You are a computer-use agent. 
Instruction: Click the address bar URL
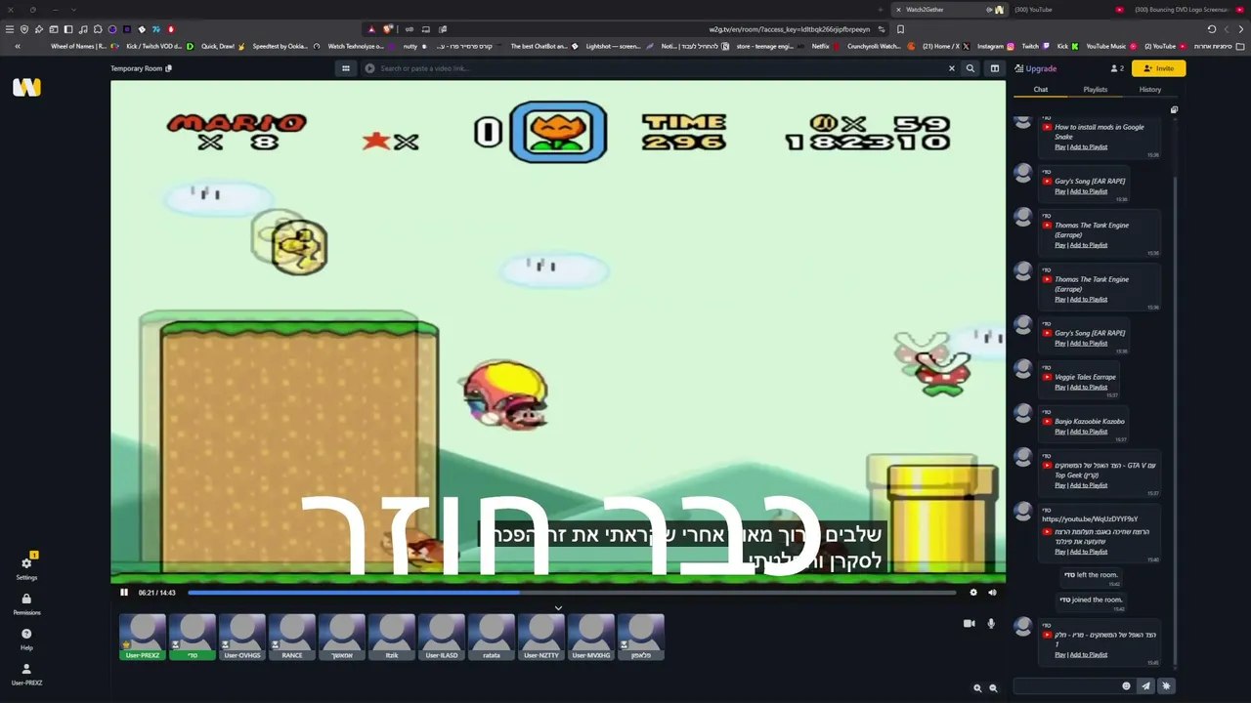pyautogui.click(x=789, y=29)
